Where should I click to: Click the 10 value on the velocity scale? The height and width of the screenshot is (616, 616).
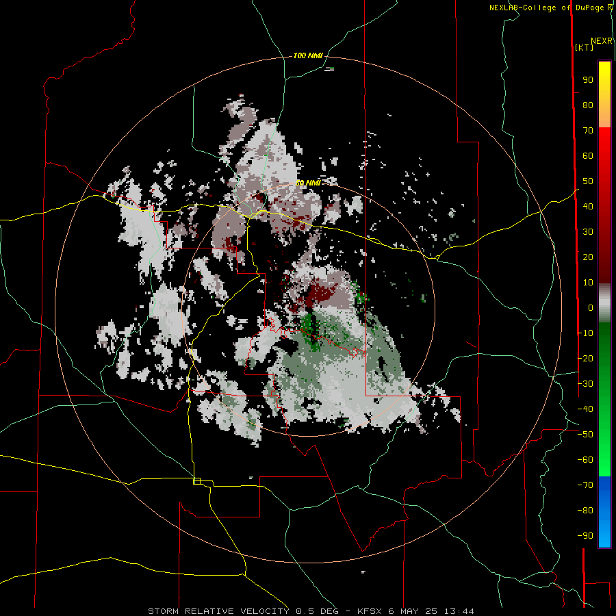(x=588, y=283)
